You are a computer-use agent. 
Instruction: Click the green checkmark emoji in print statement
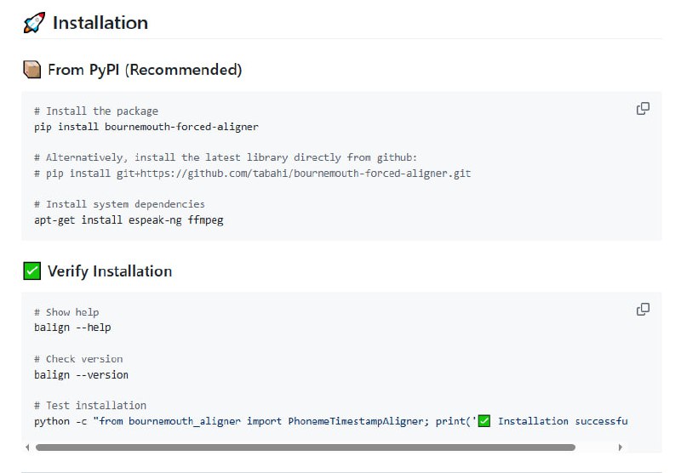point(484,421)
